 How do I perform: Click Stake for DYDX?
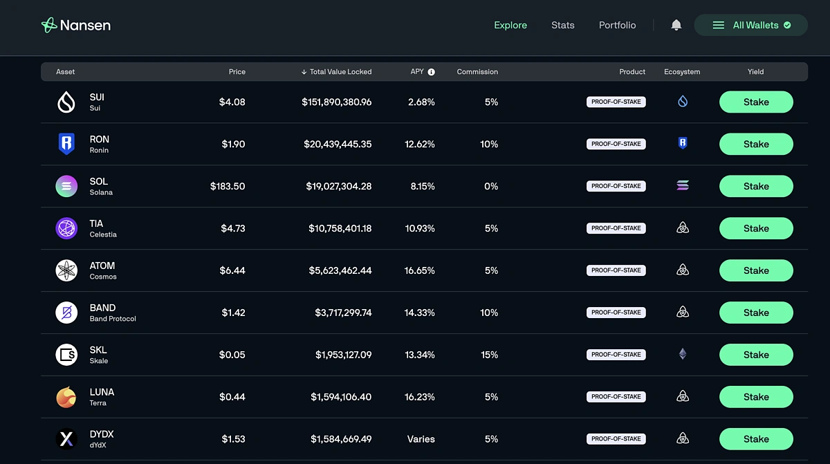coord(756,440)
